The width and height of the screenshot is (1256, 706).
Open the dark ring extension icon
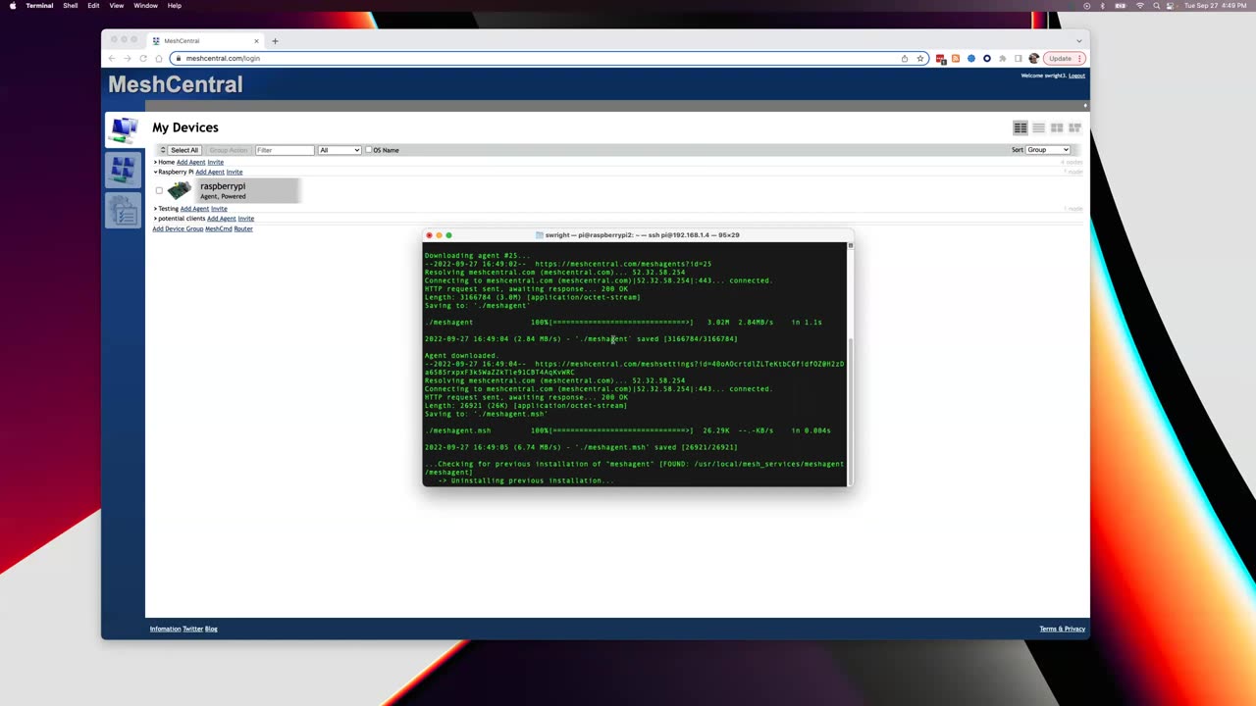[x=987, y=58]
